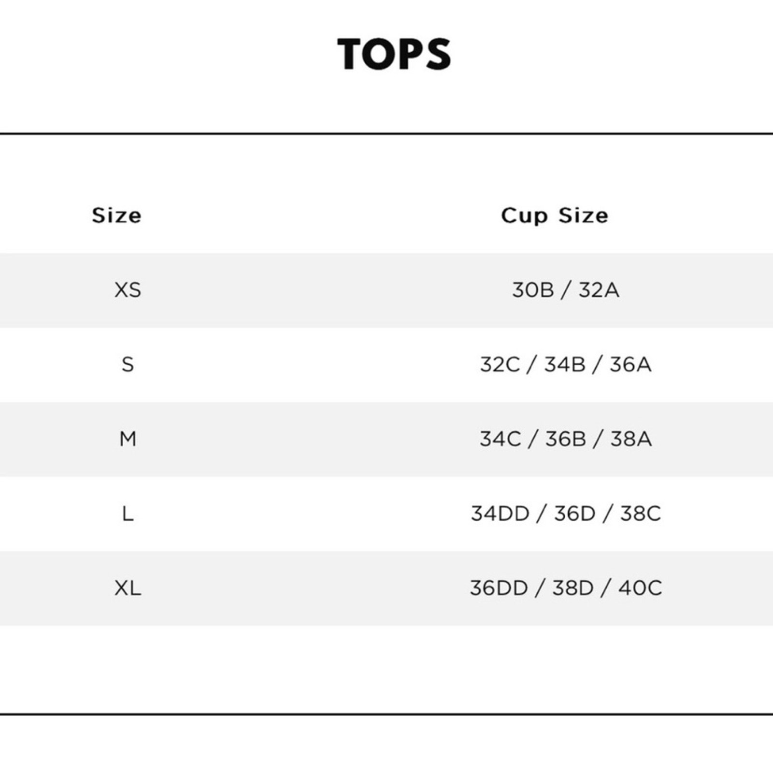Click the M size row label
Screen dimensions: 773x773
click(128, 439)
